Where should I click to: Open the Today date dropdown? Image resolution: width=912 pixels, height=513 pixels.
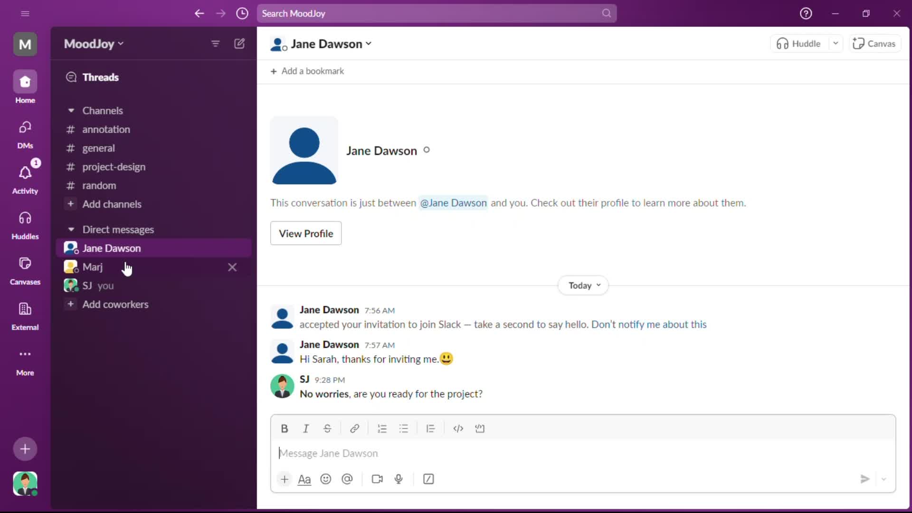pos(584,285)
